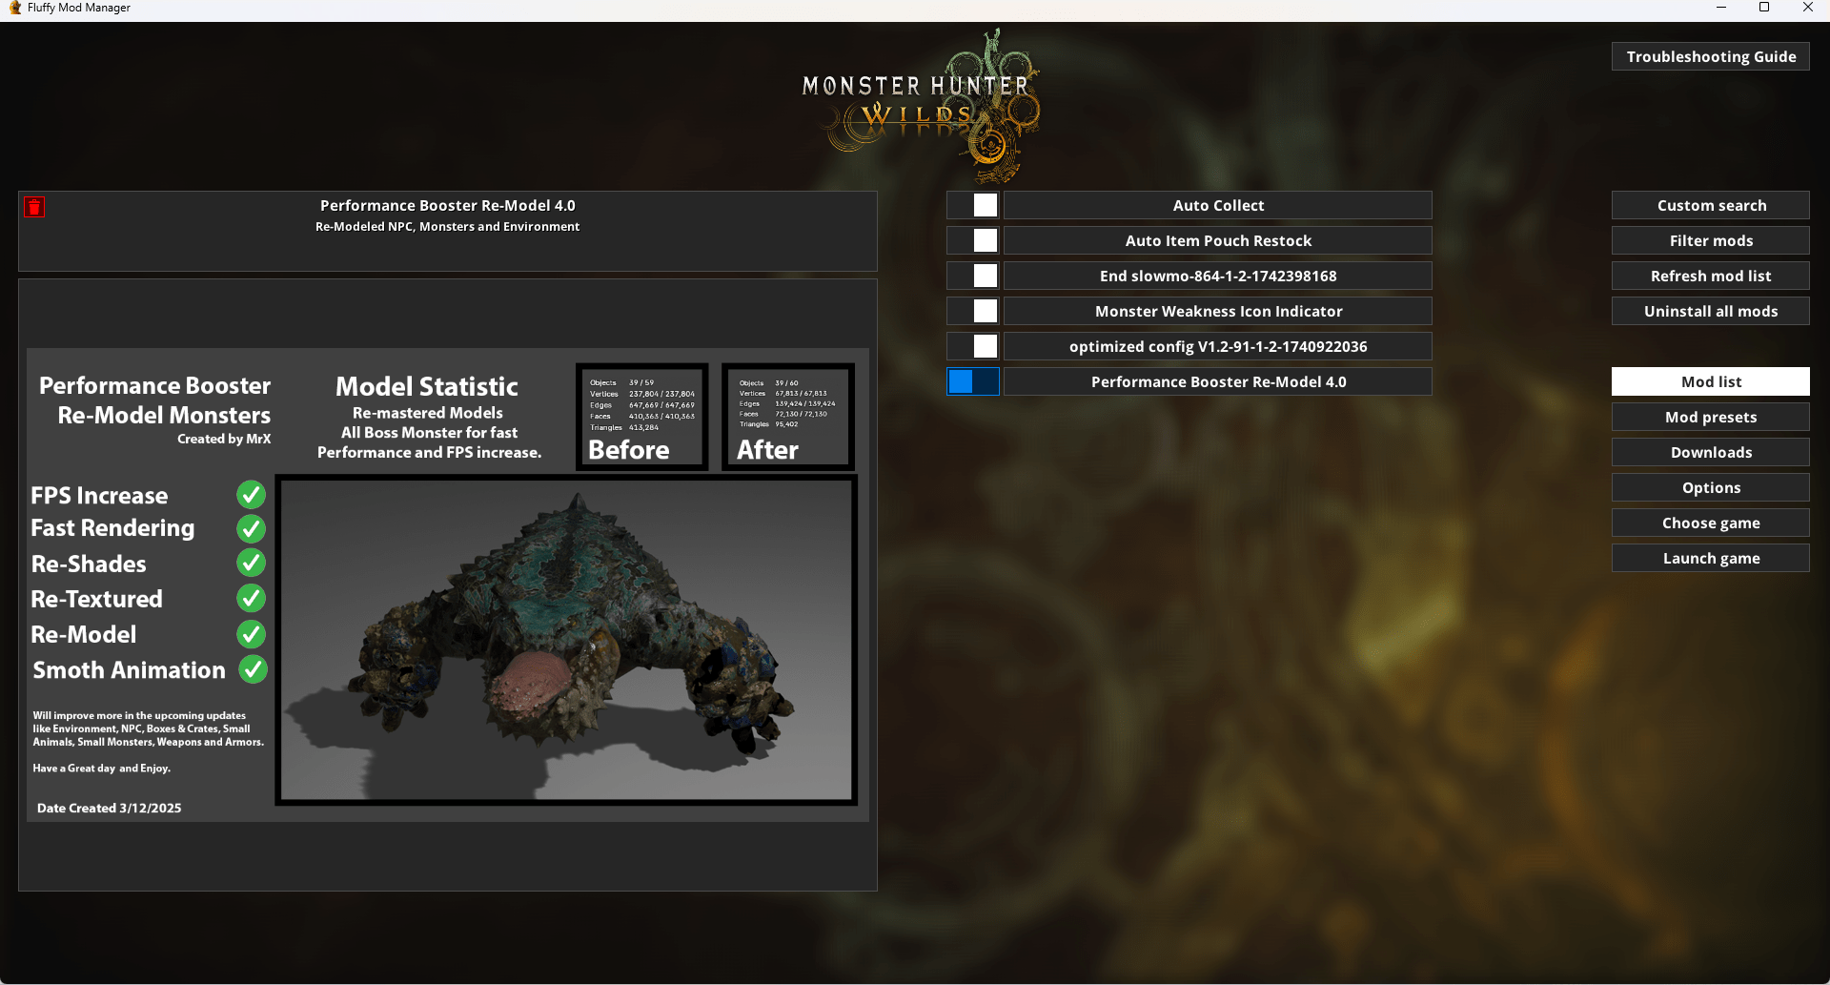This screenshot has width=1830, height=985.
Task: Open Custom search
Action: tap(1710, 206)
